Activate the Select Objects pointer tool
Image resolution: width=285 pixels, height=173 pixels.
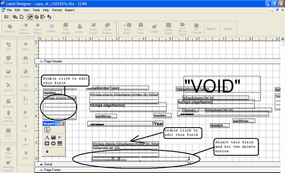47,130
